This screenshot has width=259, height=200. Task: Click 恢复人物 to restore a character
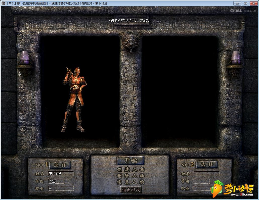point(131,182)
